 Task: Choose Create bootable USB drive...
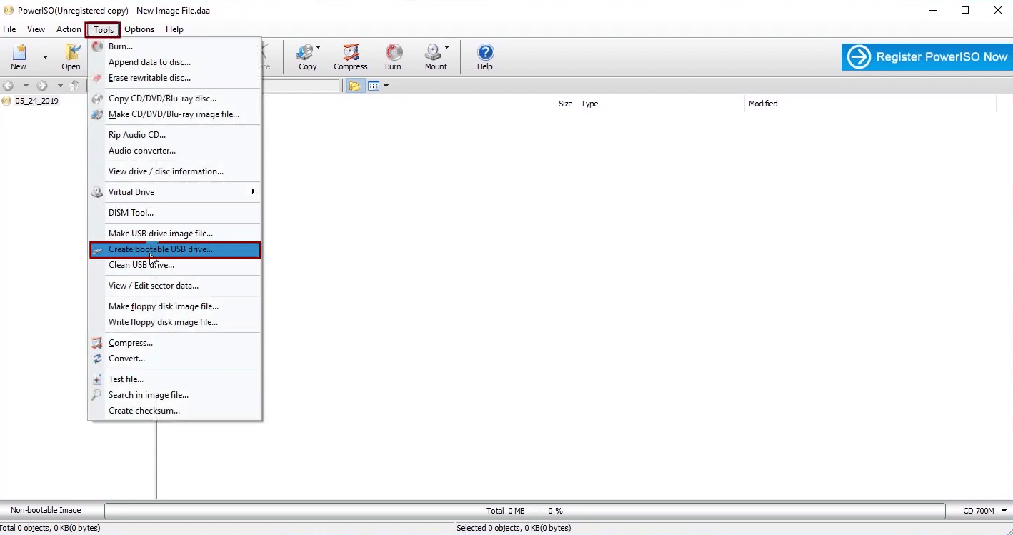click(x=175, y=249)
